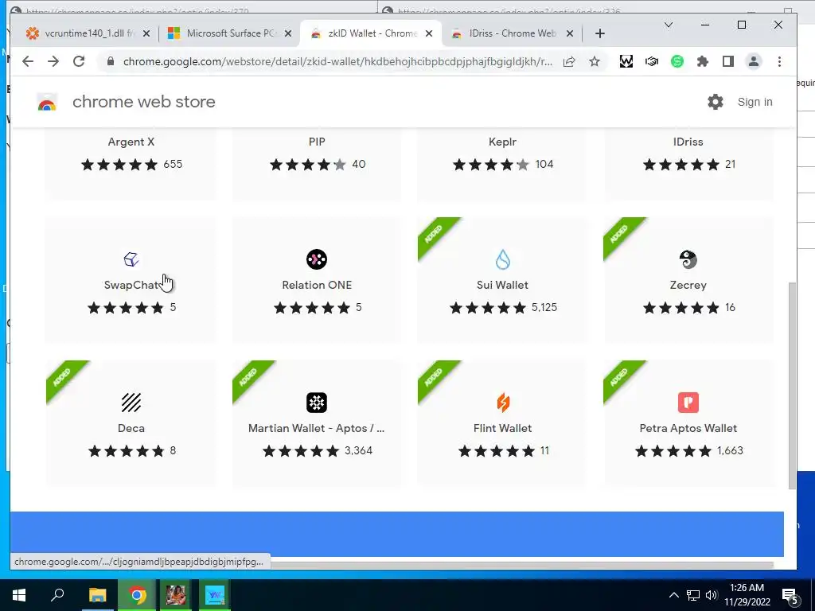Sign in to Chrome Web Store

pyautogui.click(x=755, y=102)
